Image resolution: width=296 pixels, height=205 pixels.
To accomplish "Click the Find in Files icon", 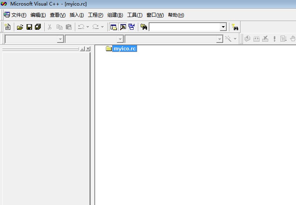I will coord(144,27).
